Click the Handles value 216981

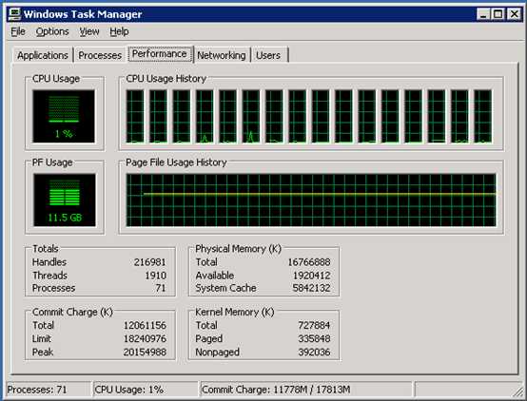[150, 262]
